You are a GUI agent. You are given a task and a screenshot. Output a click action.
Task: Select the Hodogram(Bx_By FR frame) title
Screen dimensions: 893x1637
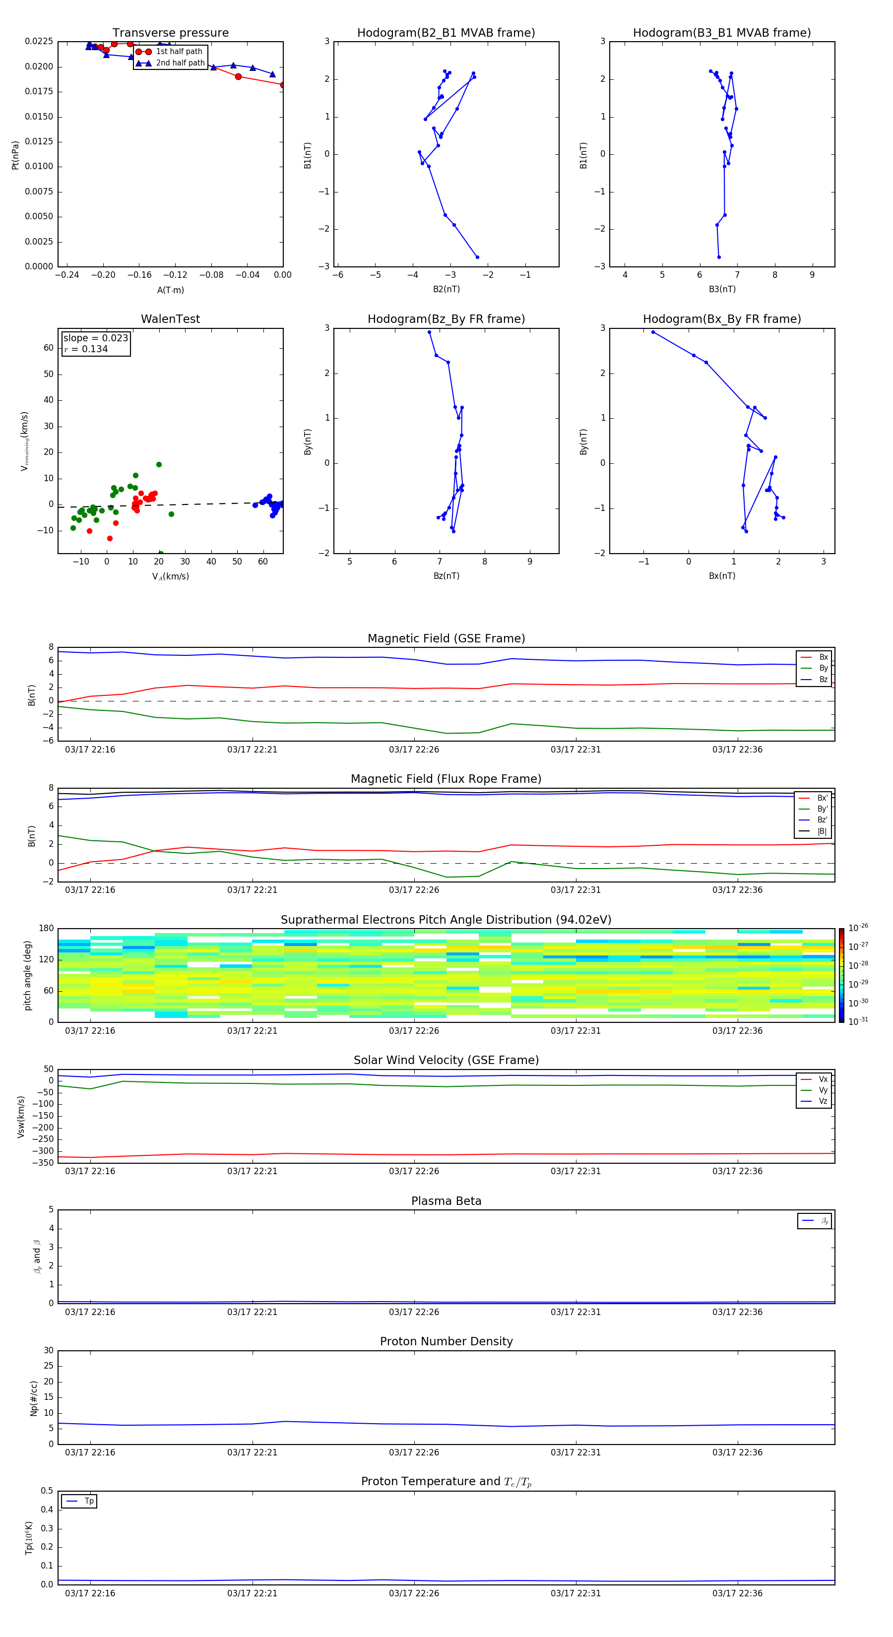(x=722, y=319)
